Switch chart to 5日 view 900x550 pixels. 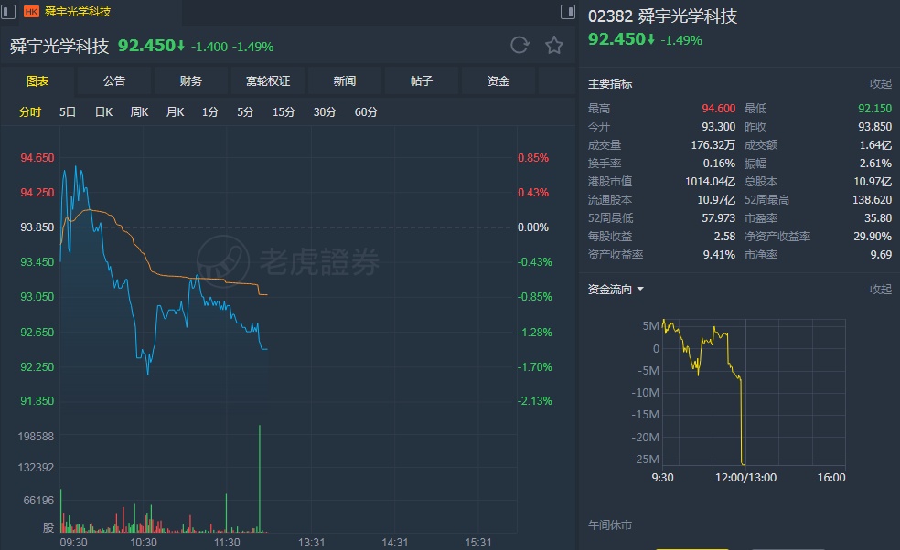tap(68, 112)
